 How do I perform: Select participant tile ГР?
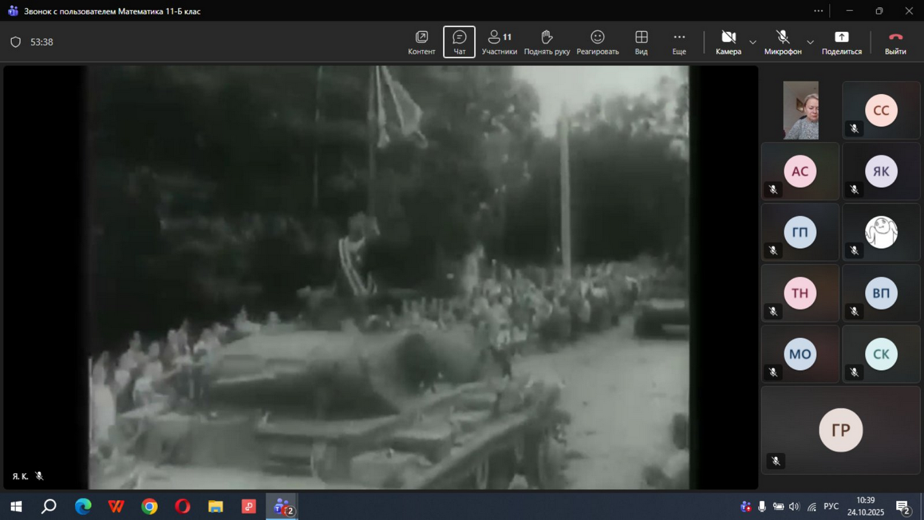(x=841, y=430)
